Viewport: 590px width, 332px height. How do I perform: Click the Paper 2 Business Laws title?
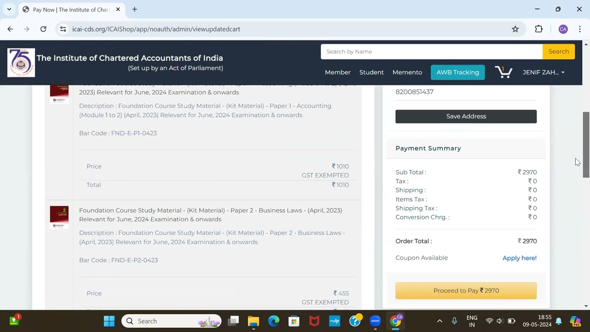pos(211,215)
